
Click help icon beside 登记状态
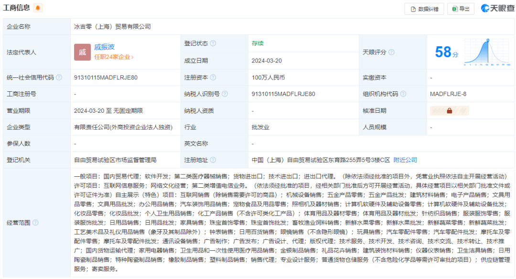213,43
